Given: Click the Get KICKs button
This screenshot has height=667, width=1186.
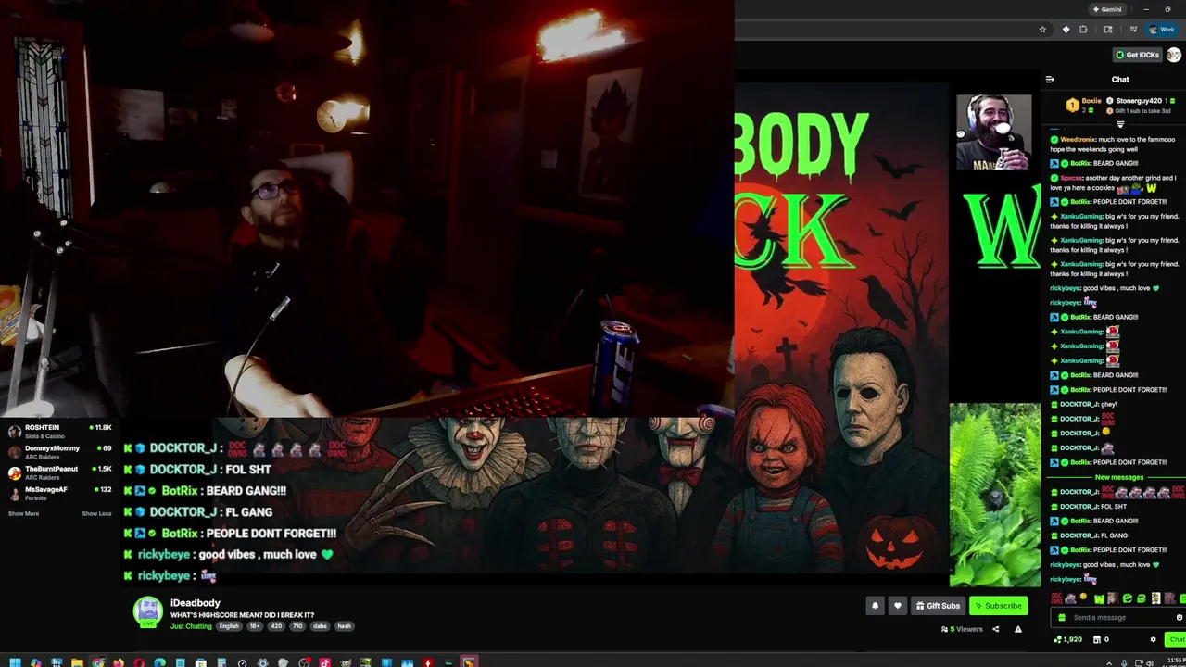Looking at the screenshot, I should point(1137,55).
